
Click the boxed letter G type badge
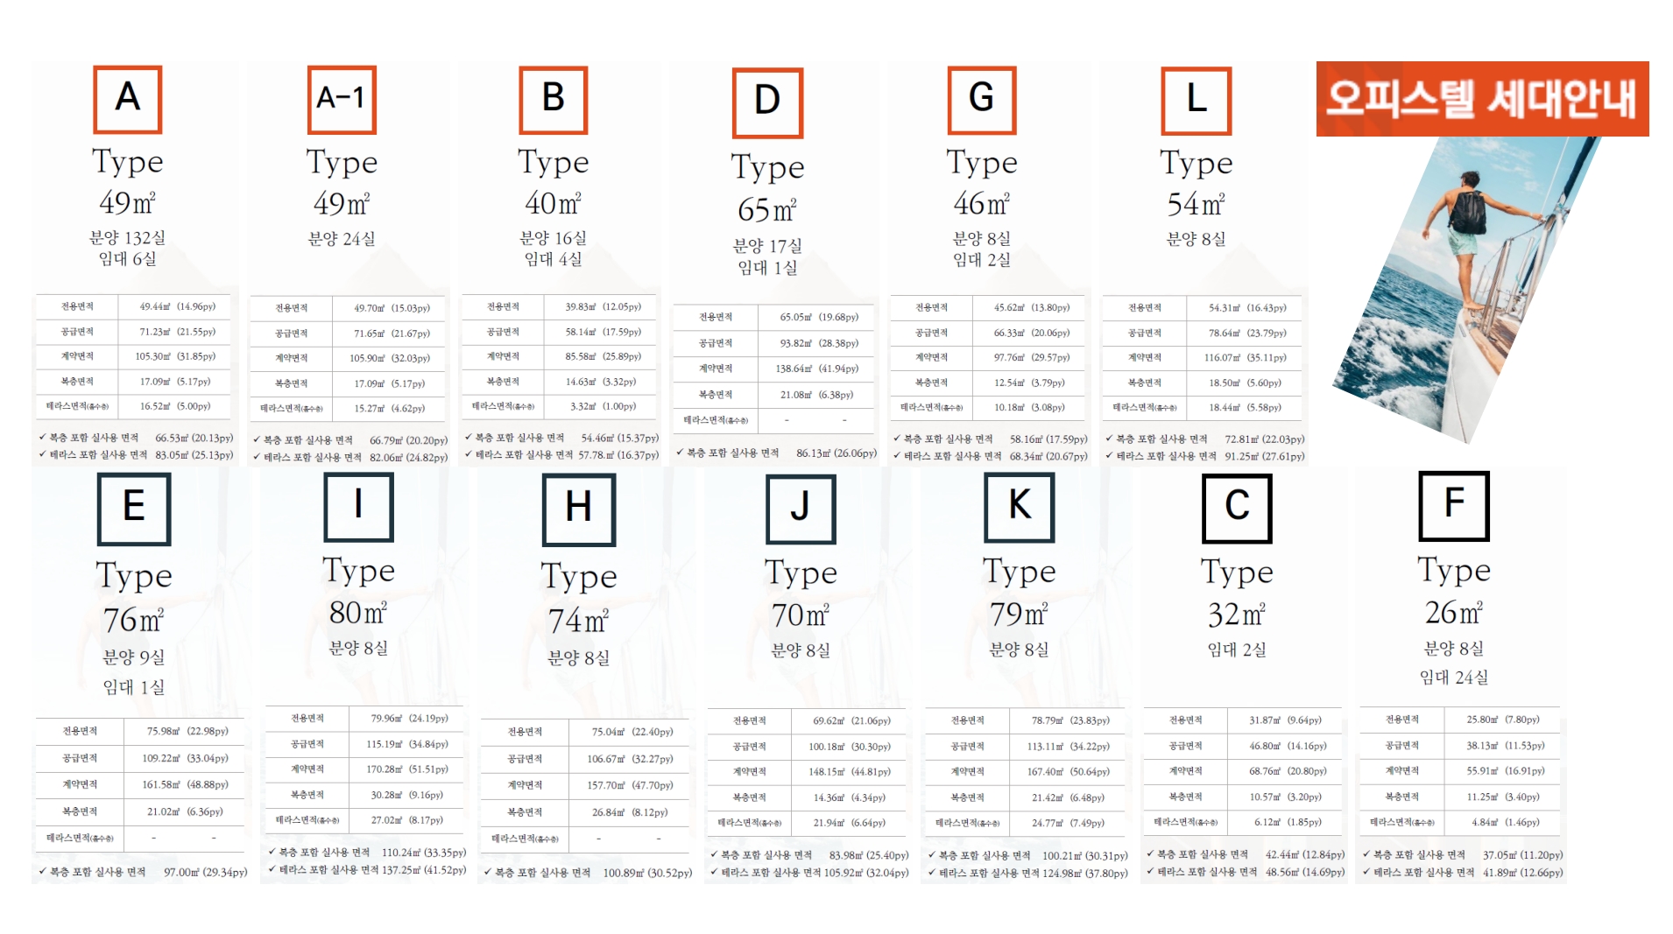[x=982, y=99]
